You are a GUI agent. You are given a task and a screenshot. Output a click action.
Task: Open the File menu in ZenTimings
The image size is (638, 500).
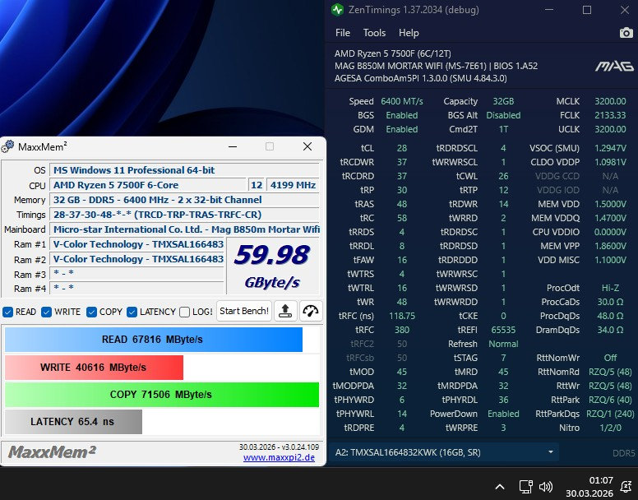tap(343, 33)
